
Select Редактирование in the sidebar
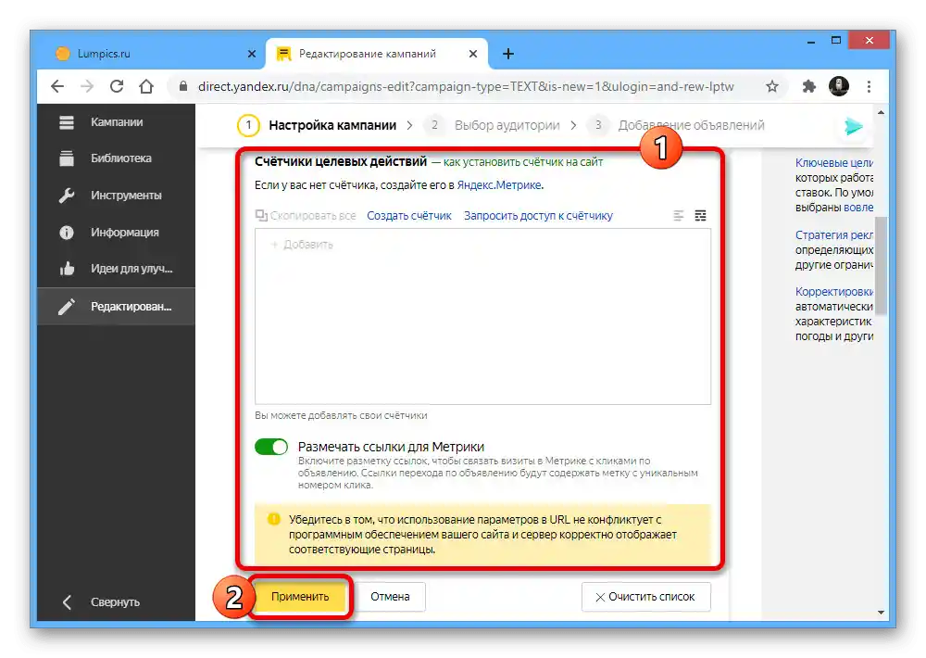[x=116, y=306]
